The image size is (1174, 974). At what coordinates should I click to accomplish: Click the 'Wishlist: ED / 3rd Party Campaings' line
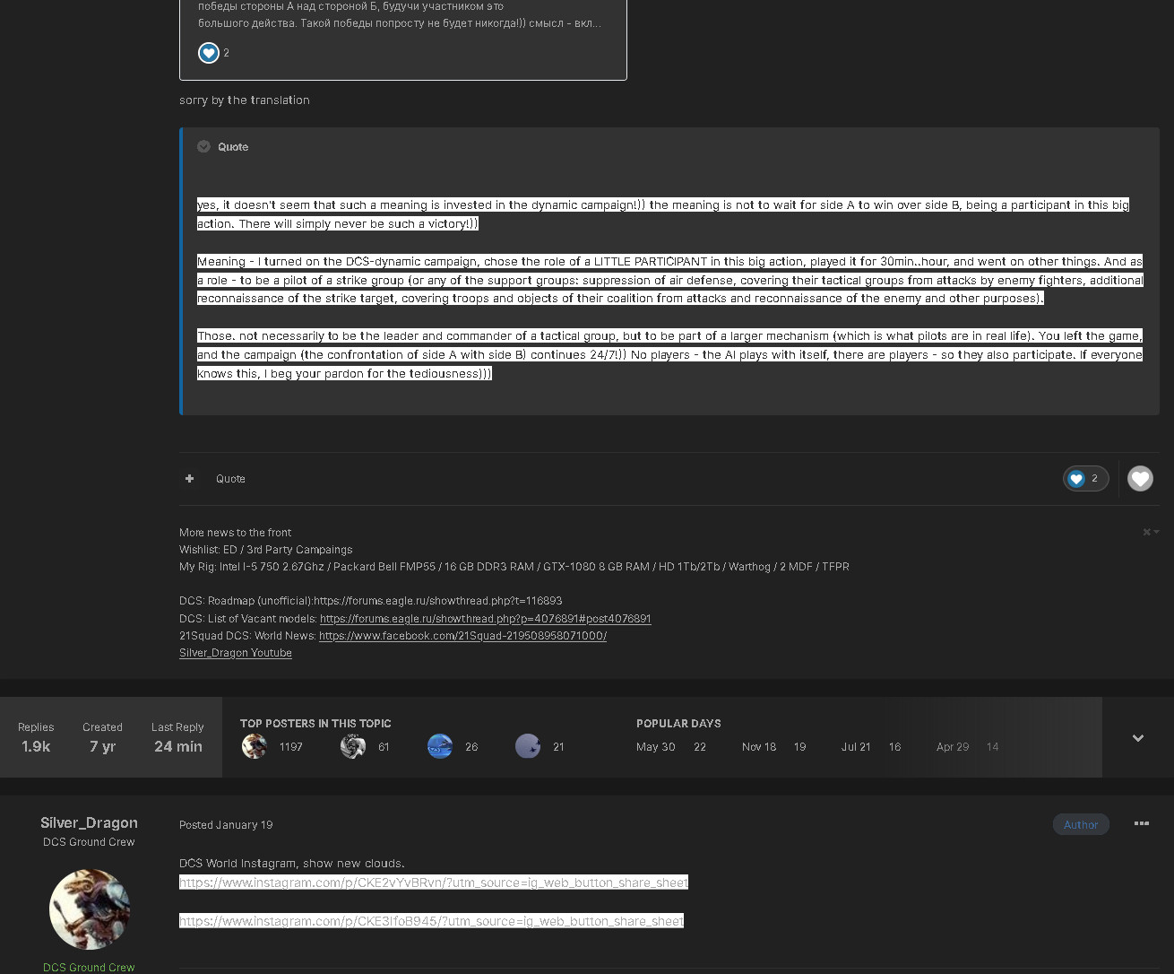(265, 550)
